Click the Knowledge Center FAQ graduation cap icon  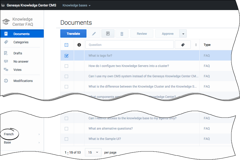click(x=6, y=22)
